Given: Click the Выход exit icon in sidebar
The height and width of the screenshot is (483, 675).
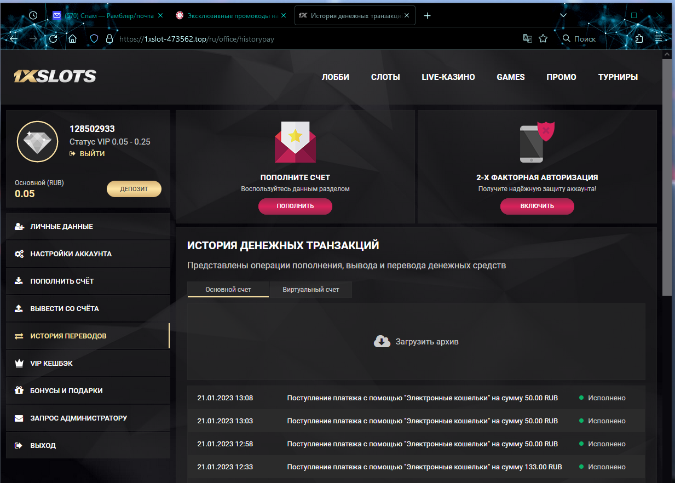Looking at the screenshot, I should (x=19, y=446).
